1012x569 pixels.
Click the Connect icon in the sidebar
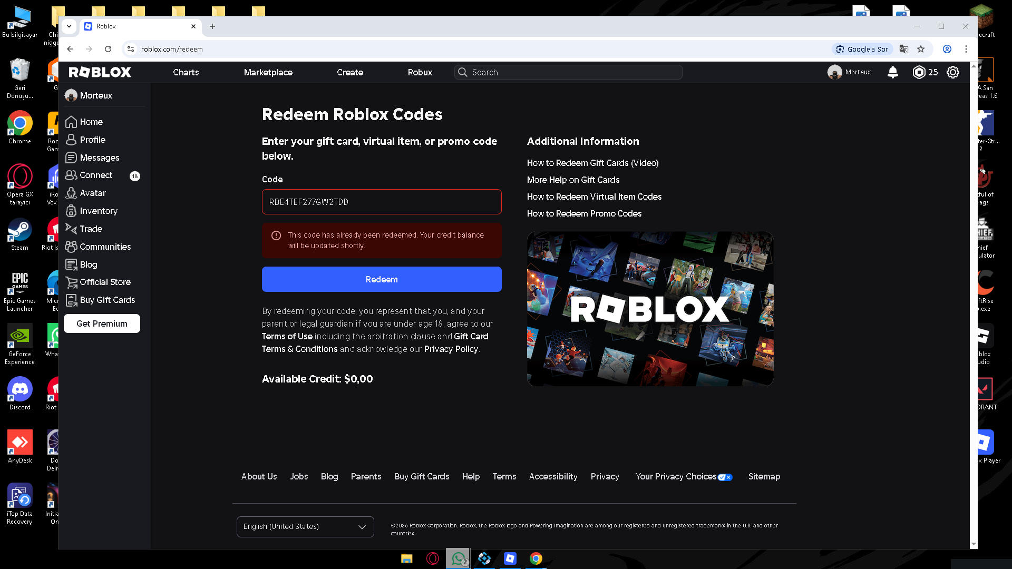(x=71, y=175)
